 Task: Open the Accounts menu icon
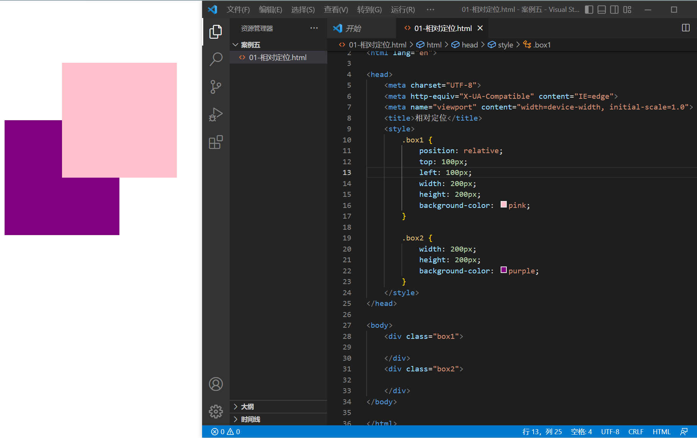tap(216, 384)
